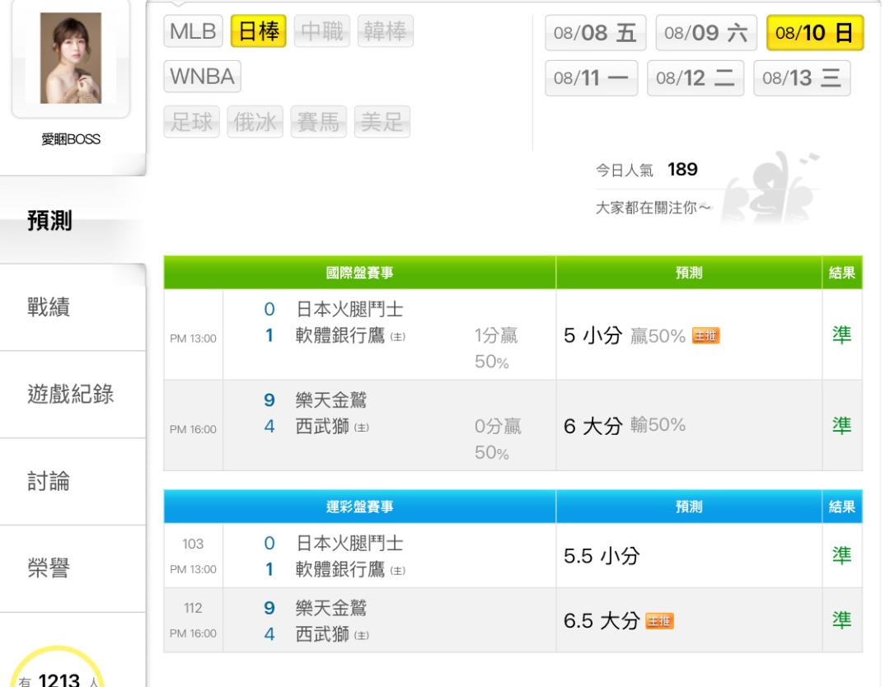The image size is (890, 687).
Task: Select the 美足 sport tab
Action: 382,121
